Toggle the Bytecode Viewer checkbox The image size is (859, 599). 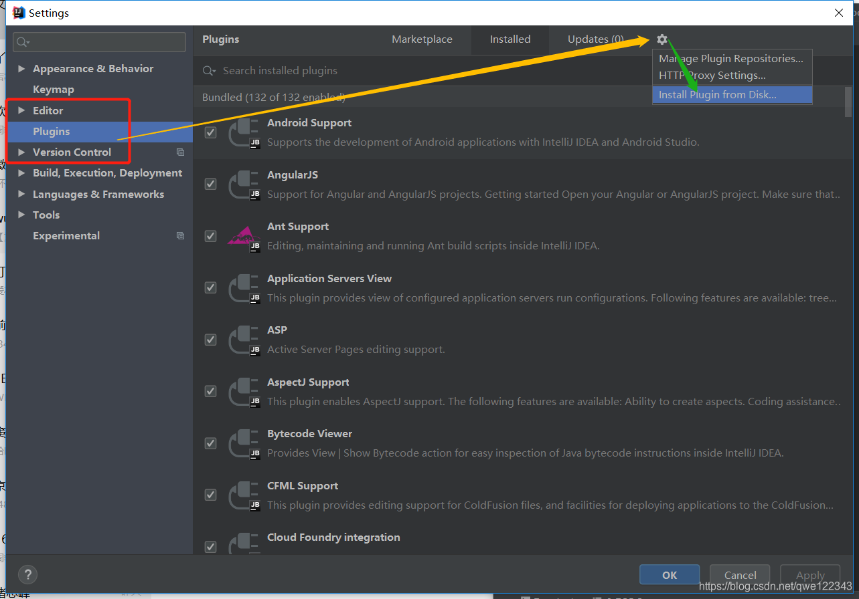(211, 443)
